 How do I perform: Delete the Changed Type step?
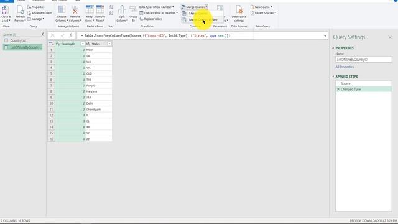tap(338, 90)
